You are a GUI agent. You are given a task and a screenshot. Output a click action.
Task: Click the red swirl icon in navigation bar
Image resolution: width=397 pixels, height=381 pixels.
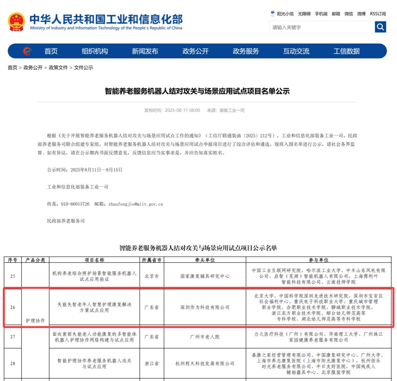click(27, 51)
